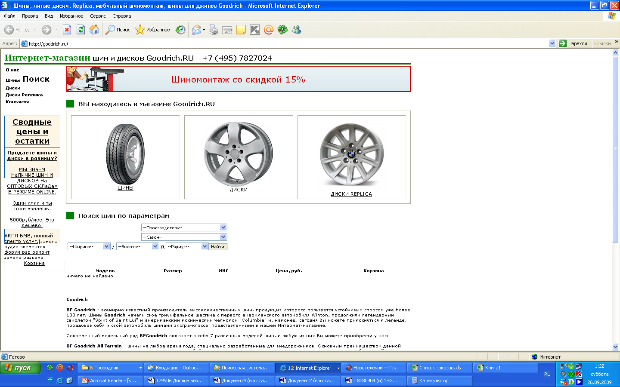This screenshot has height=387, width=620.
Task: Open the History clock icon
Action: (x=181, y=30)
